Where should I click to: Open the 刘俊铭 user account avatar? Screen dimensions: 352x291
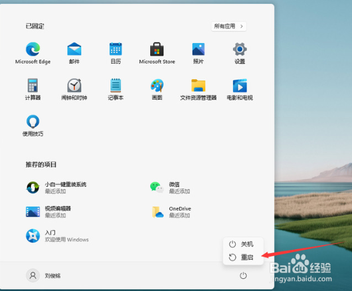[x=33, y=276]
